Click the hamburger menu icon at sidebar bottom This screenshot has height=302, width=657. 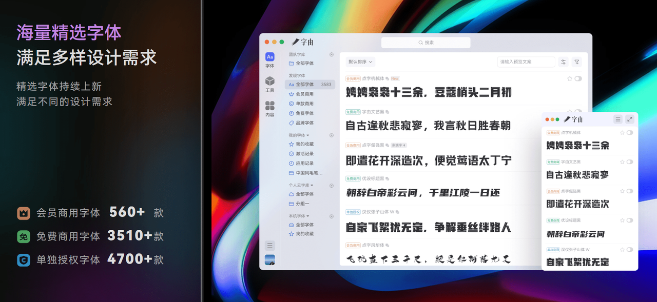pyautogui.click(x=270, y=246)
